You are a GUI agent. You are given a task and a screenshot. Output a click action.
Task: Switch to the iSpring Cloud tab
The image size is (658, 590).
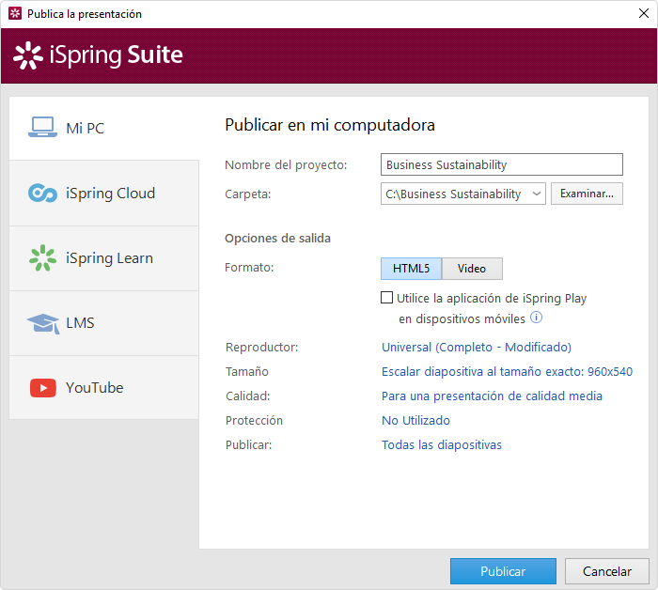tap(104, 194)
